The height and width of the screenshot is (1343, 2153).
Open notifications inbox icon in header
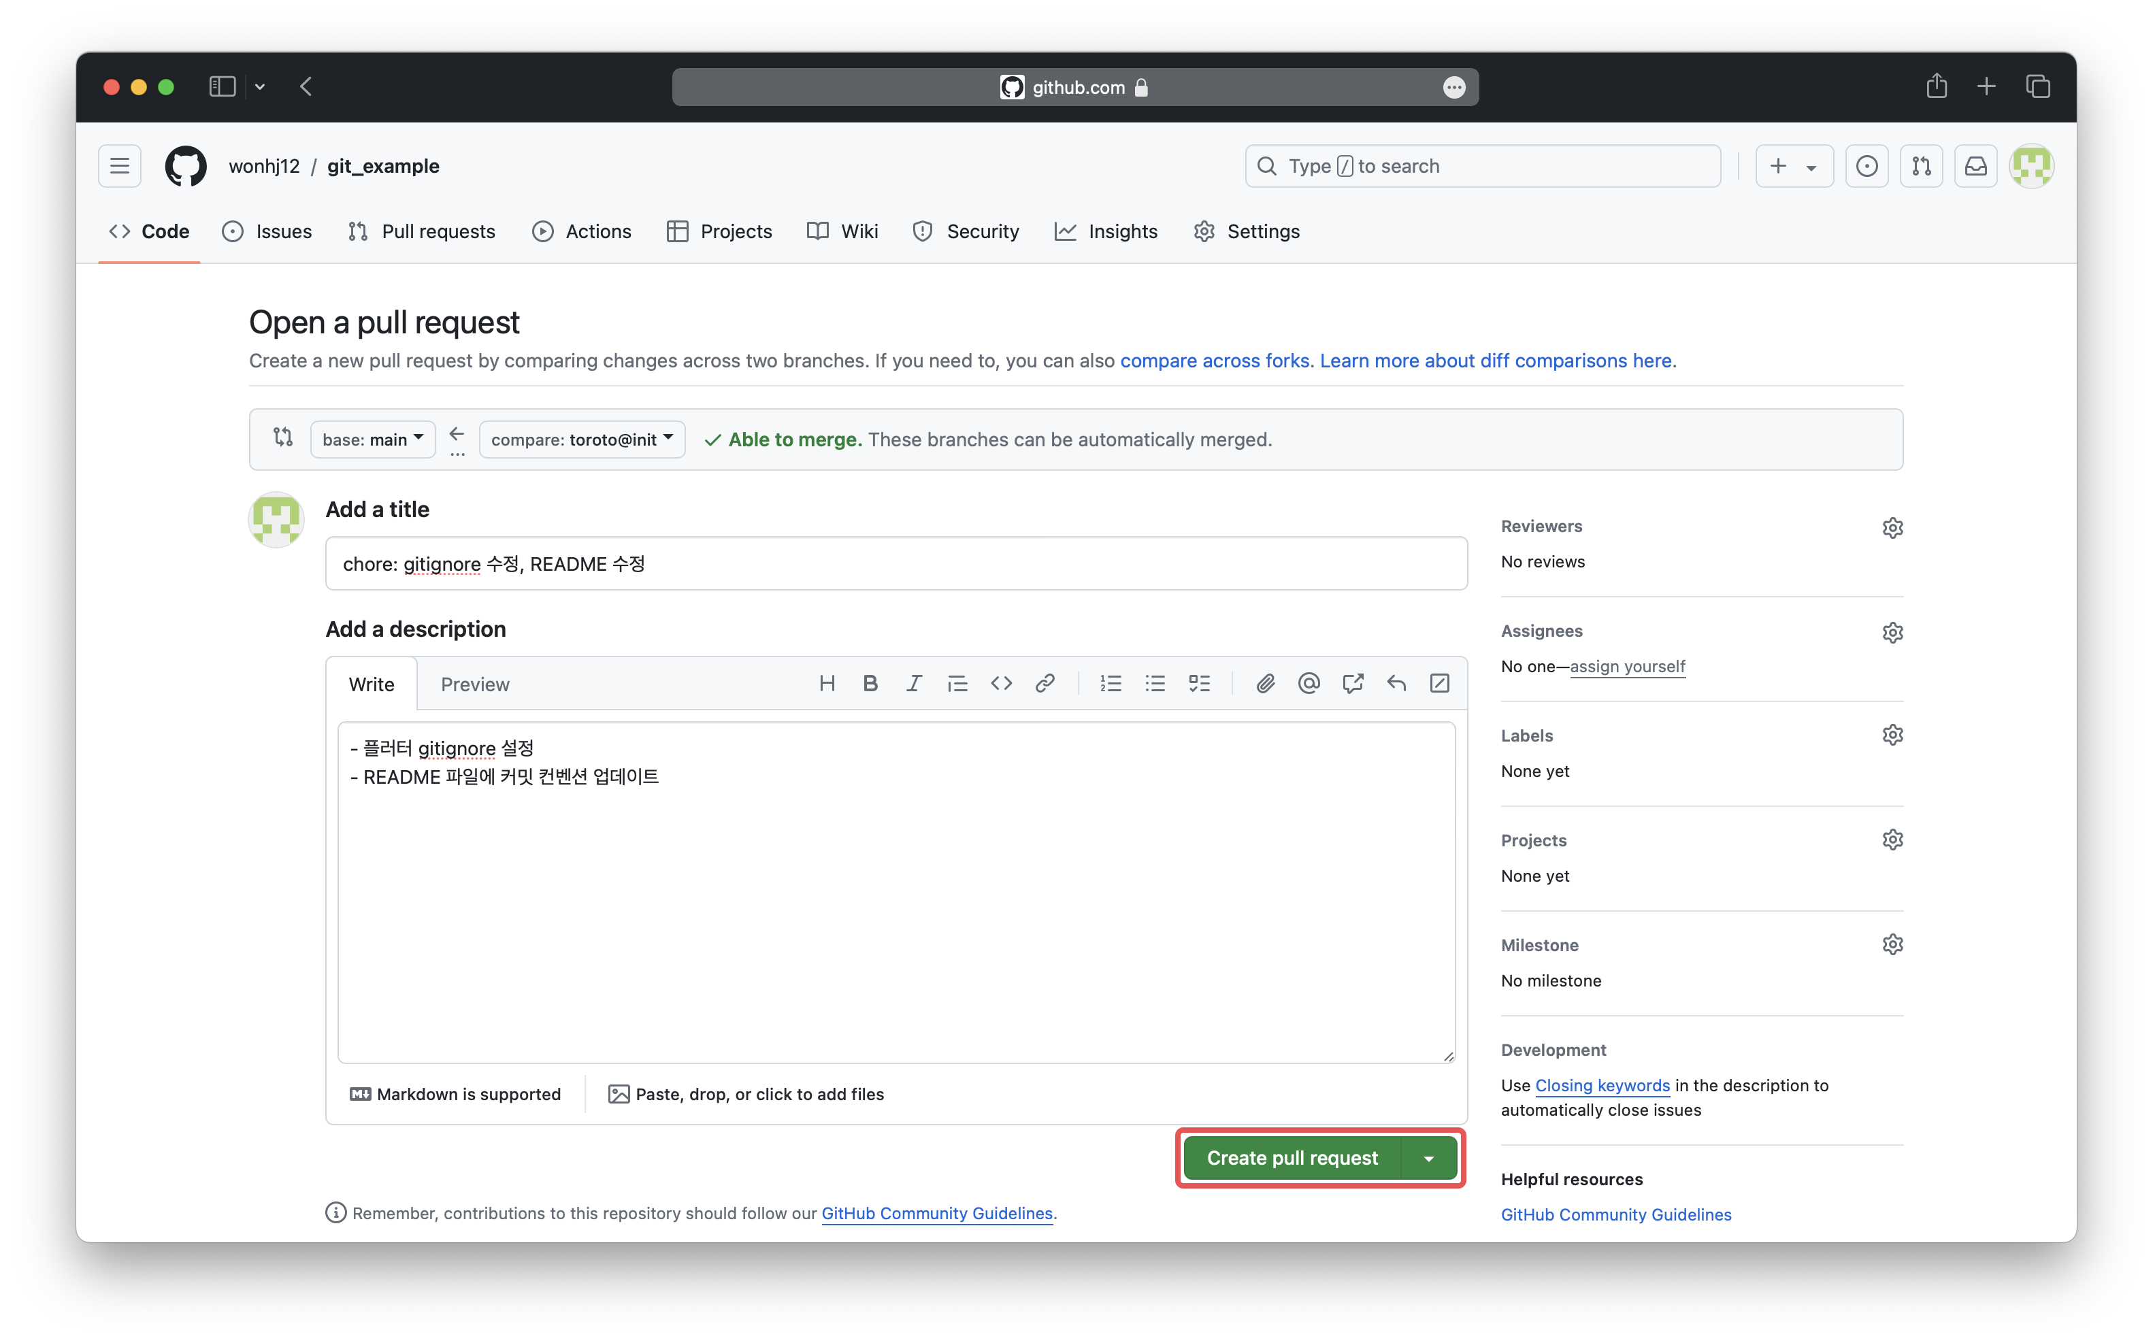[1975, 166]
